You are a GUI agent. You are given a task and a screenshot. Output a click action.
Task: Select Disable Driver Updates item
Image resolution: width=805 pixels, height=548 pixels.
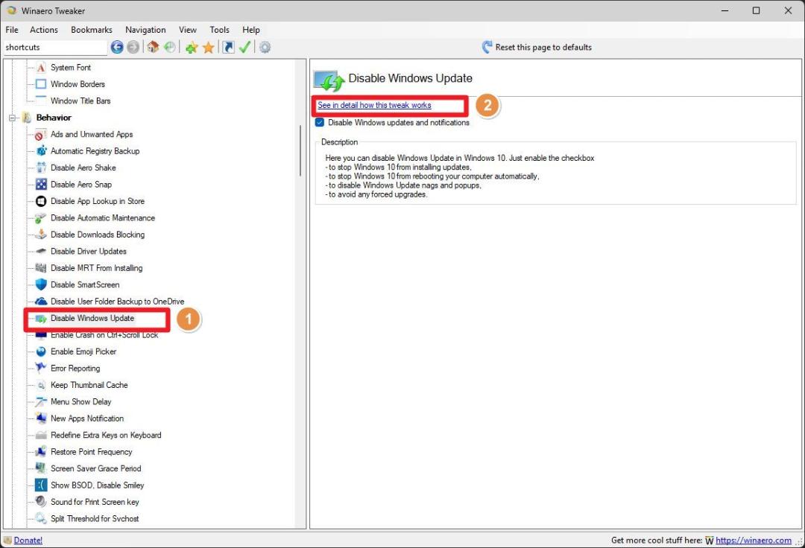point(88,251)
